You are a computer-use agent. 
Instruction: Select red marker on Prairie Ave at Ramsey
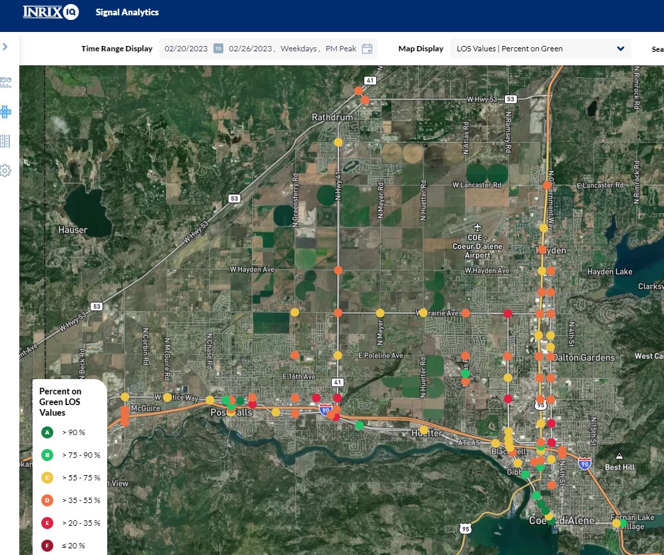pyautogui.click(x=507, y=314)
